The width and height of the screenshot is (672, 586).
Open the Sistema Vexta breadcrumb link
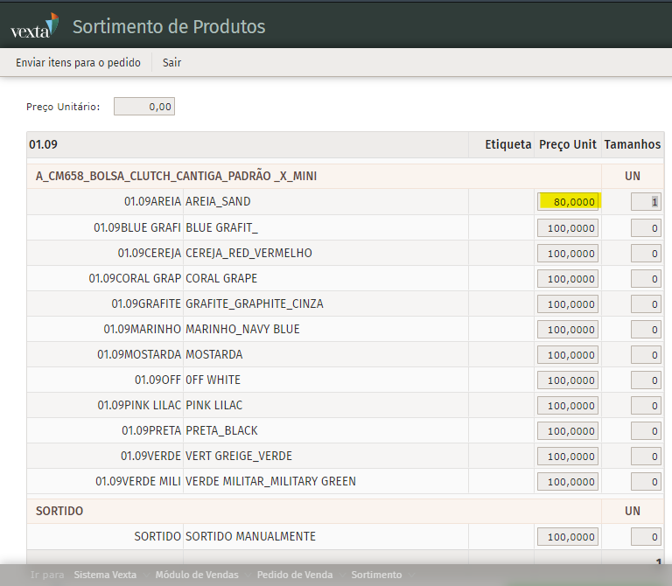pos(105,575)
